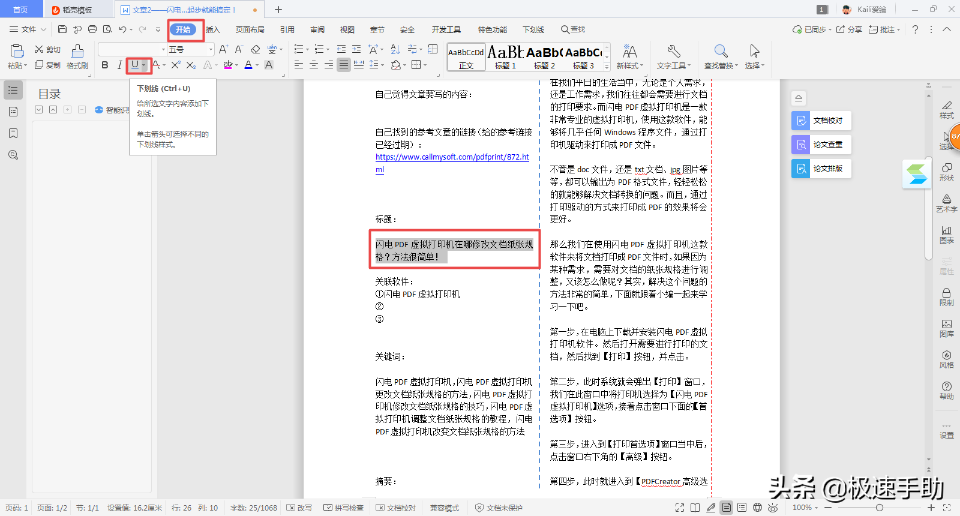The image size is (960, 516).
Task: Click the highlight color swatch button
Action: 228,65
